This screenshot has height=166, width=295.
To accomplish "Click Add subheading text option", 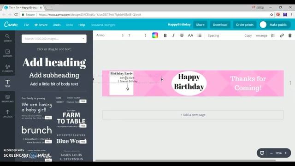I will click(54, 75).
